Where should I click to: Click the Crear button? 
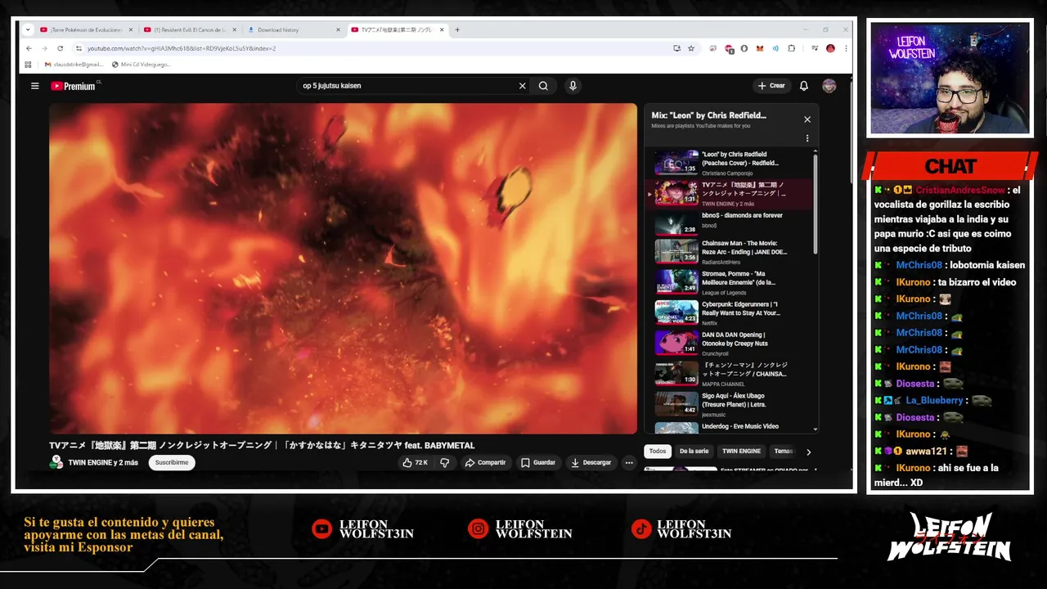coord(771,86)
